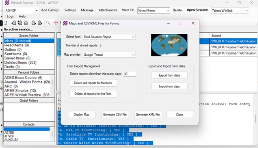Click the magnifying glass search icon
The height and width of the screenshot is (148, 258).
tap(48, 23)
